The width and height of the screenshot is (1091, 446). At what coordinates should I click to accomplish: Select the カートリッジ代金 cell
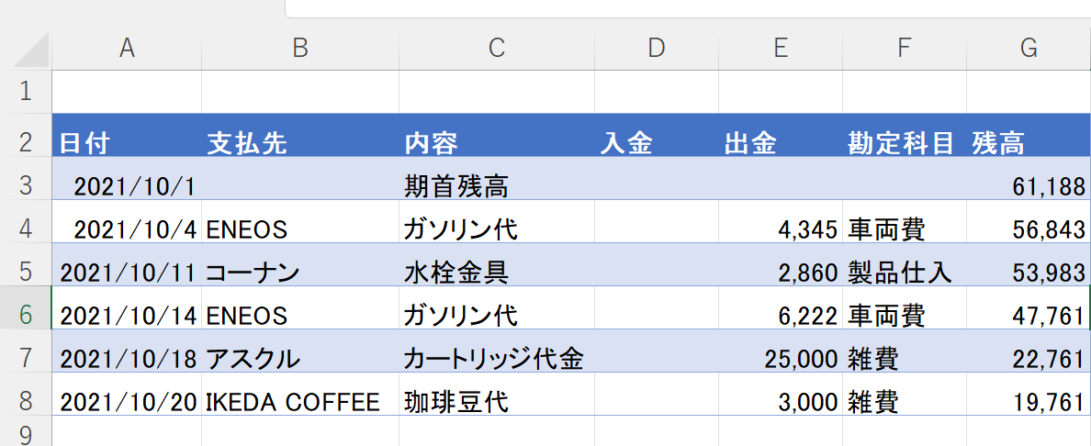point(496,358)
